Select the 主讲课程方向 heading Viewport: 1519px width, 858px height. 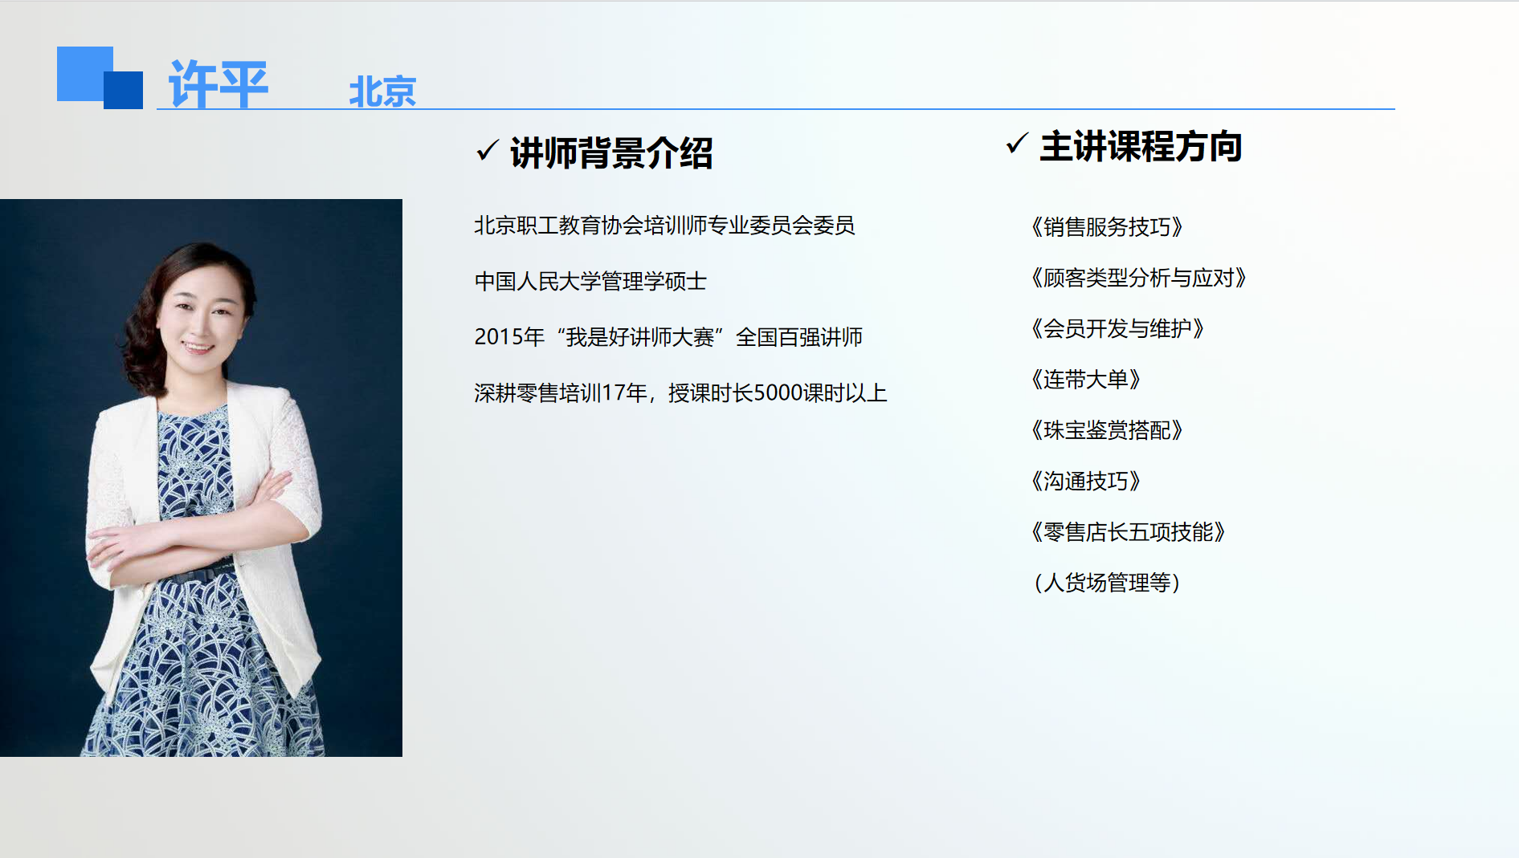pyautogui.click(x=1141, y=147)
